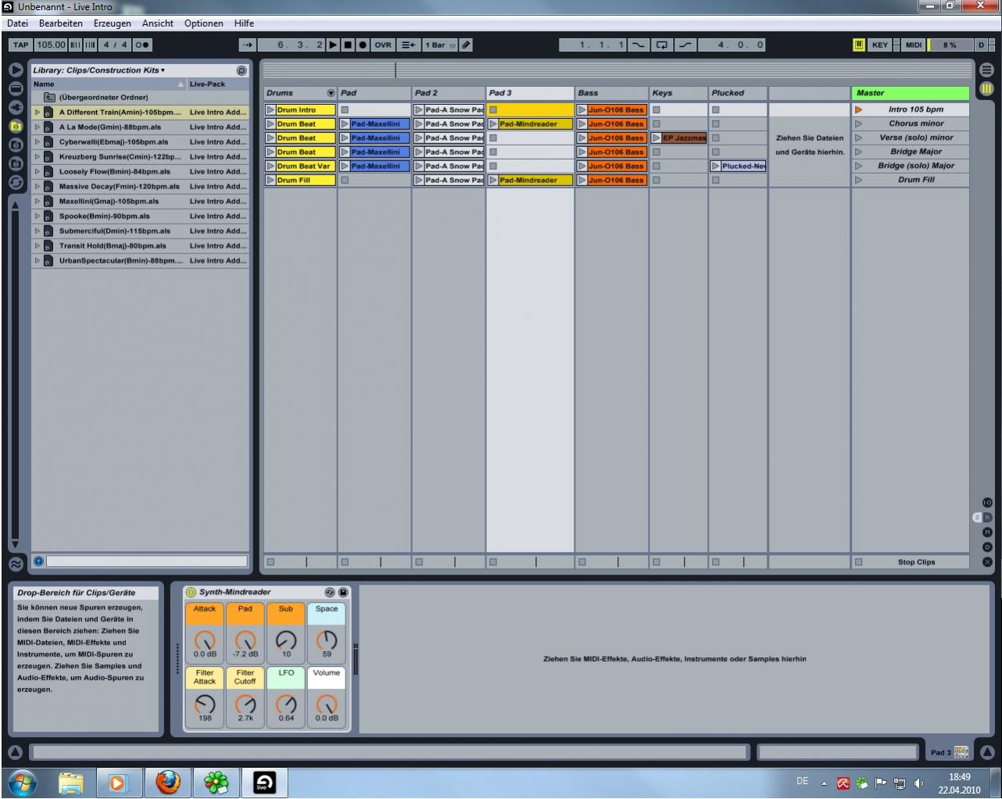The image size is (1002, 799).
Task: Open the Hot-Swap Browser in the sidebar
Action: pyautogui.click(x=16, y=182)
